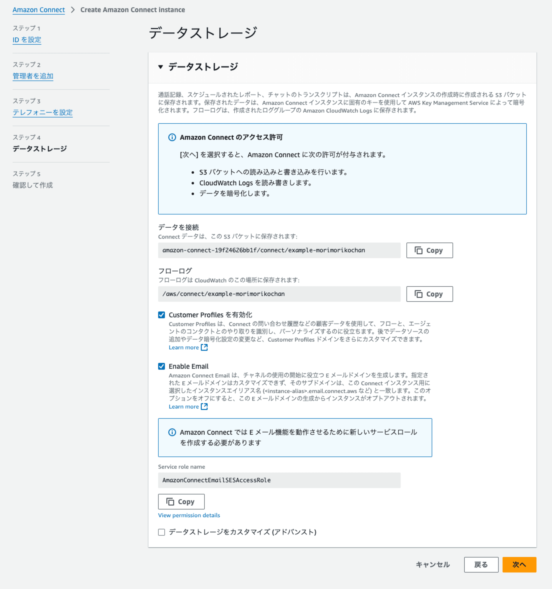Click the /aws/connect/example-morimorikochan field

click(279, 294)
